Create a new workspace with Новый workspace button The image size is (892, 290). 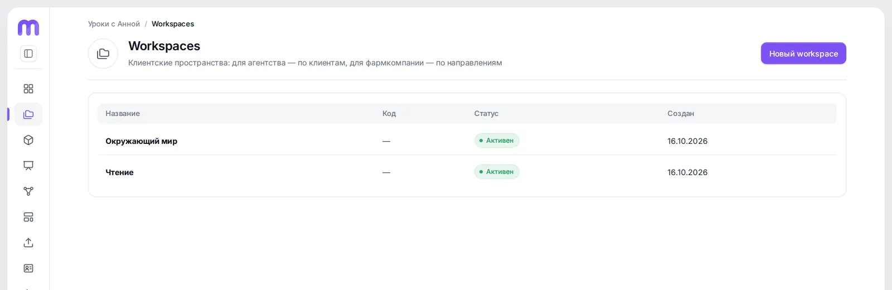point(803,54)
